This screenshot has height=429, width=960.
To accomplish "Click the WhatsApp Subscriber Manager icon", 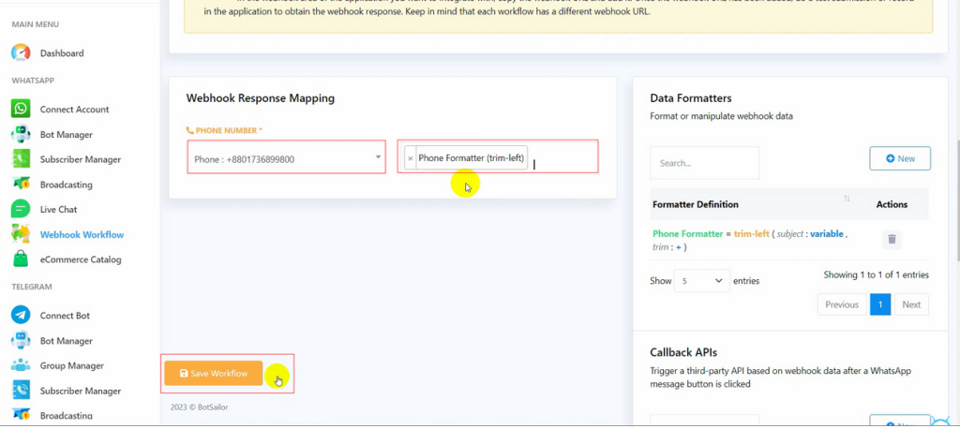I will [x=21, y=159].
